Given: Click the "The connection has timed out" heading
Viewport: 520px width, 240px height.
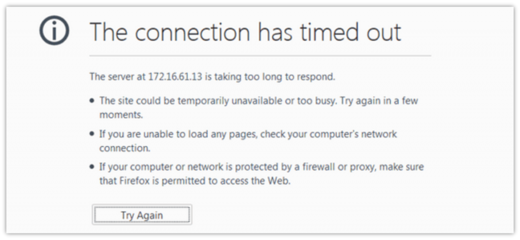Looking at the screenshot, I should click(x=245, y=32).
